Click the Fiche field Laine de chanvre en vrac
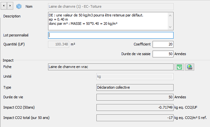 coord(111,67)
